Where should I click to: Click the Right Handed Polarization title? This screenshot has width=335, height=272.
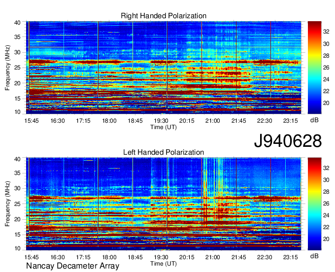(164, 16)
